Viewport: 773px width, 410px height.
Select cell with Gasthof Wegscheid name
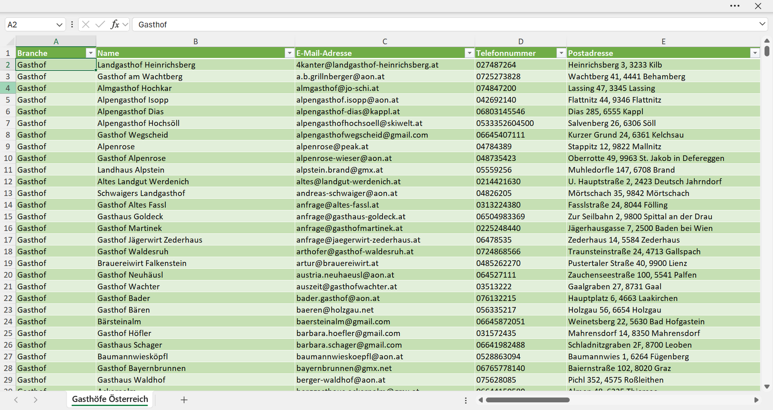click(195, 135)
